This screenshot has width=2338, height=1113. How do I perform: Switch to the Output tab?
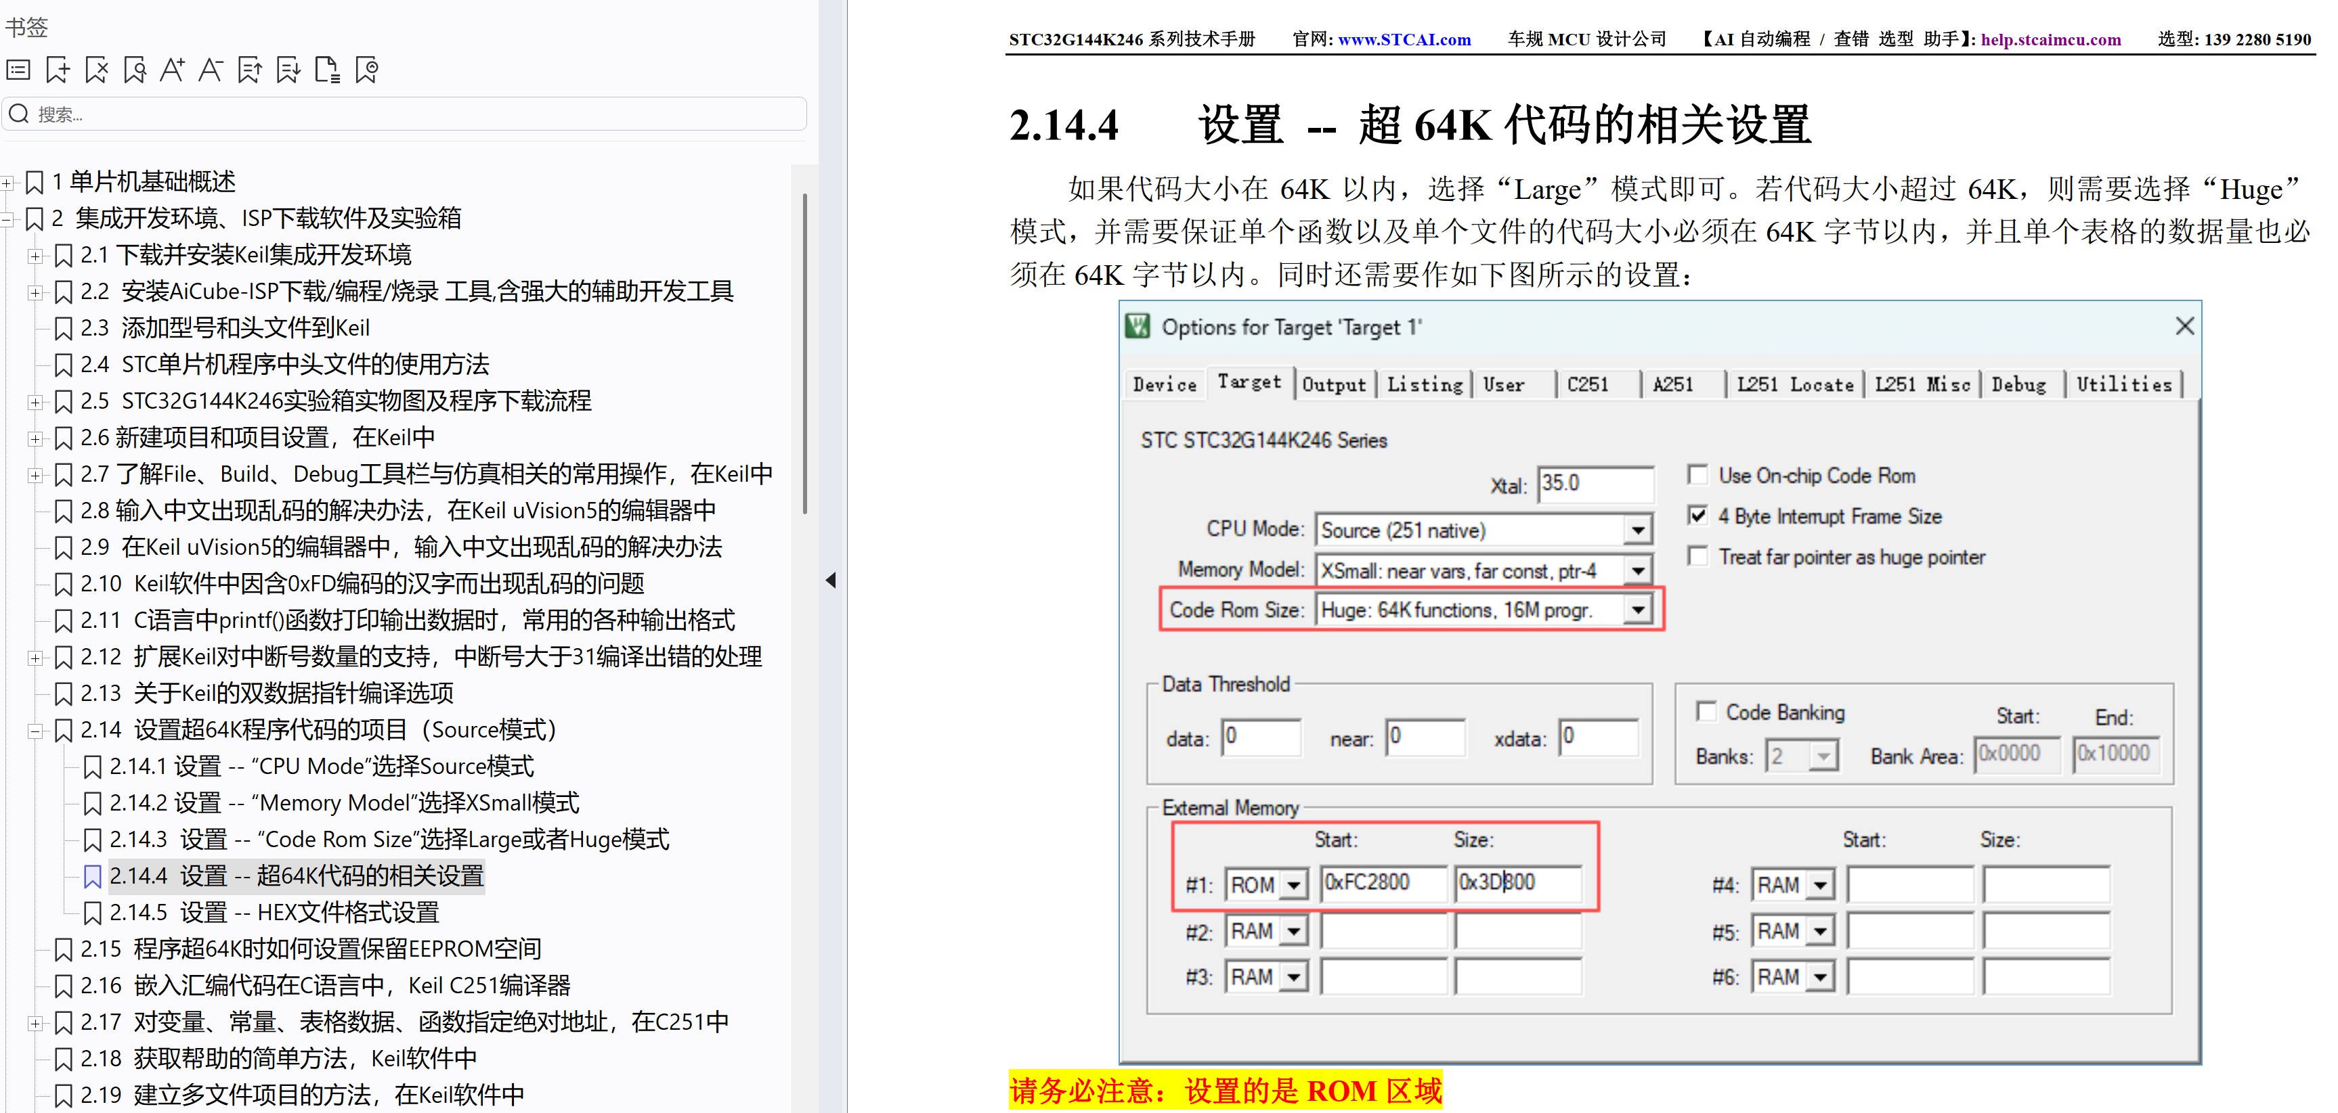pyautogui.click(x=1333, y=384)
